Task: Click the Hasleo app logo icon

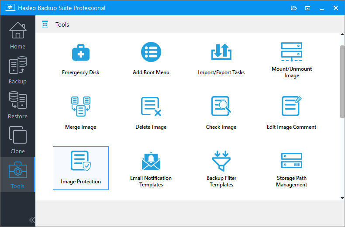Action: click(10, 8)
